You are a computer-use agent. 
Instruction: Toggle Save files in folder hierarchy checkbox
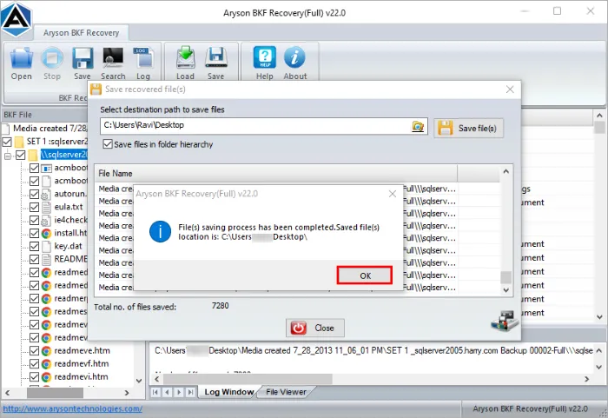click(108, 144)
